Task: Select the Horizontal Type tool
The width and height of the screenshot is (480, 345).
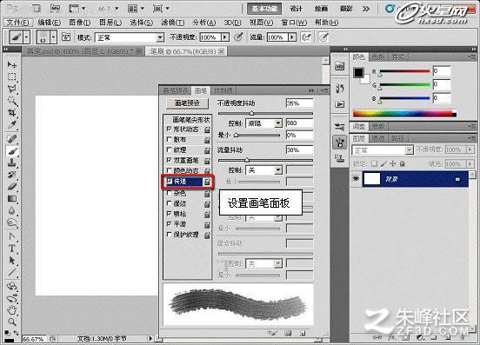Action: click(11, 249)
